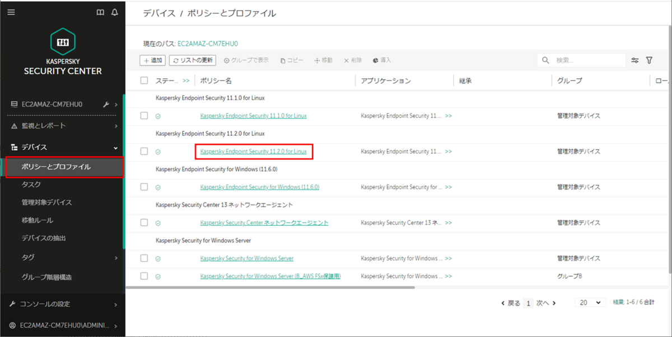Click status icon of Windows Server policy row
Screen dimensions: 672x337
tap(158, 259)
